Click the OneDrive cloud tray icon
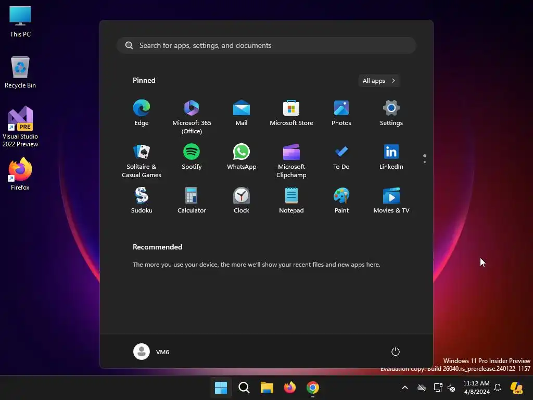Image resolution: width=533 pixels, height=400 pixels. point(422,387)
